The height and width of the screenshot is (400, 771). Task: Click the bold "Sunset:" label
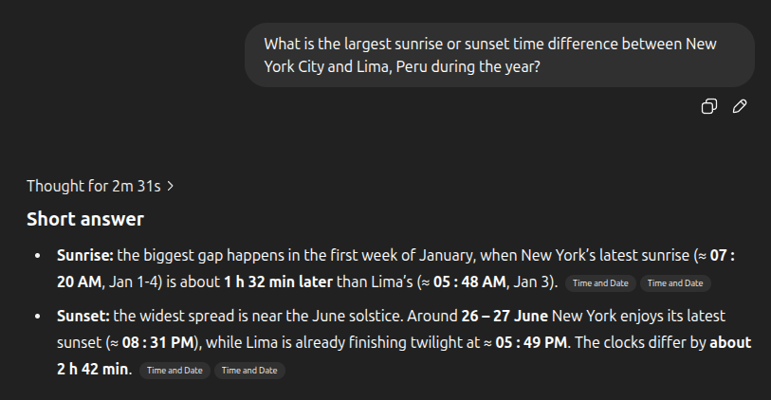point(83,316)
